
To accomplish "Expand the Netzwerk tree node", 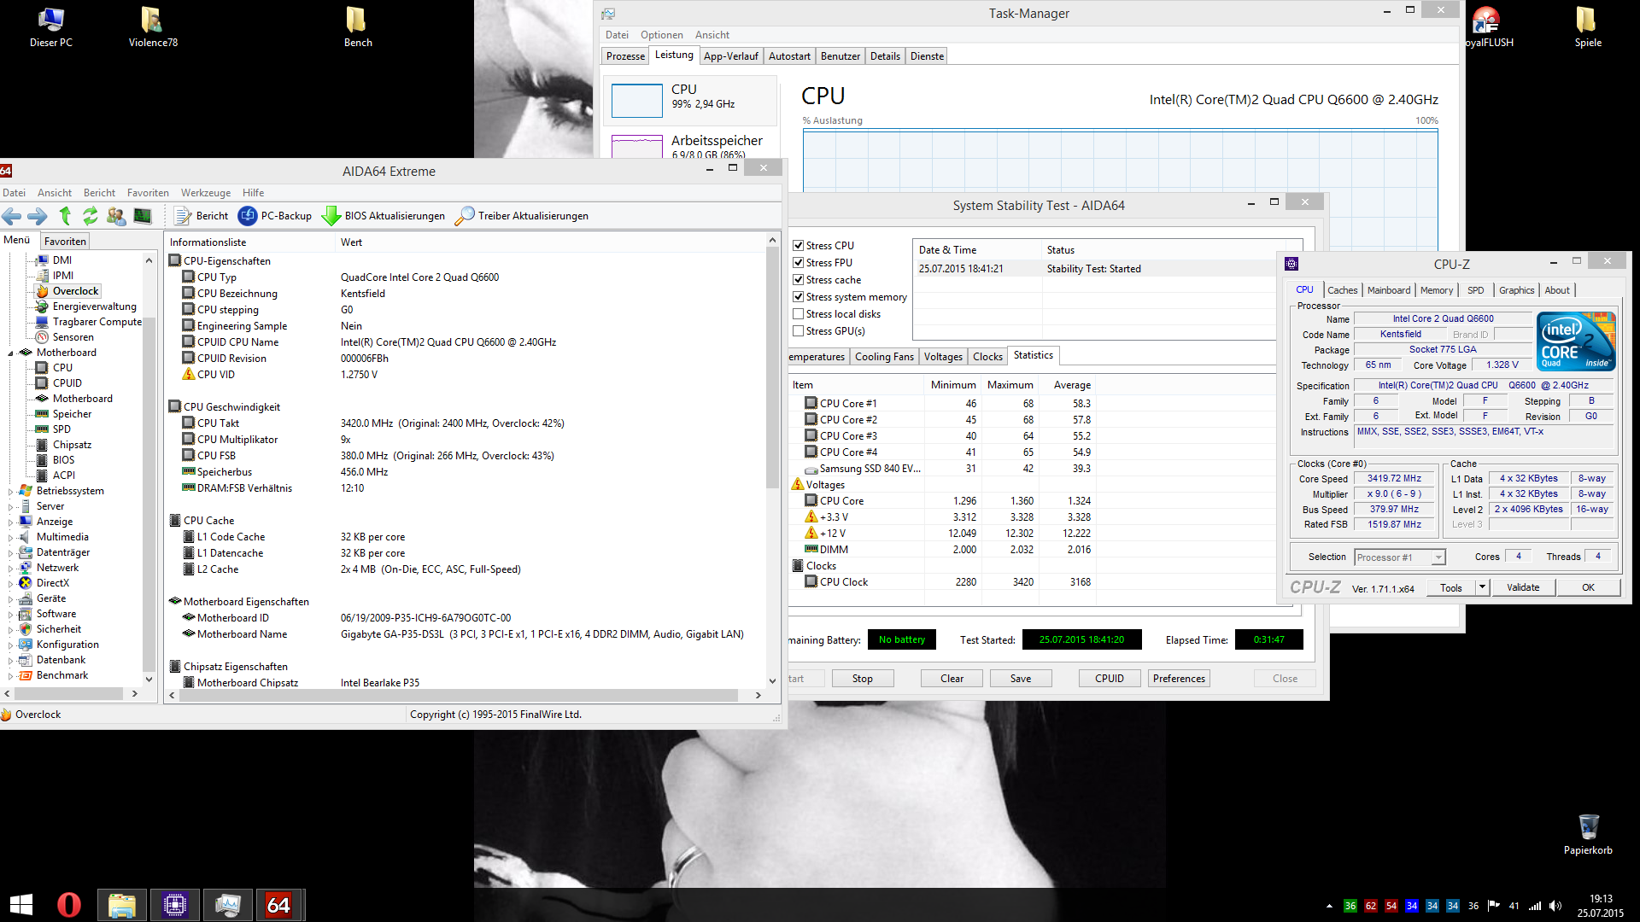I will [x=10, y=569].
